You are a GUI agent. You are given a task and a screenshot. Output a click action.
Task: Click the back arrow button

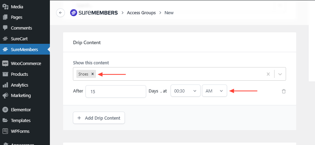point(61,13)
